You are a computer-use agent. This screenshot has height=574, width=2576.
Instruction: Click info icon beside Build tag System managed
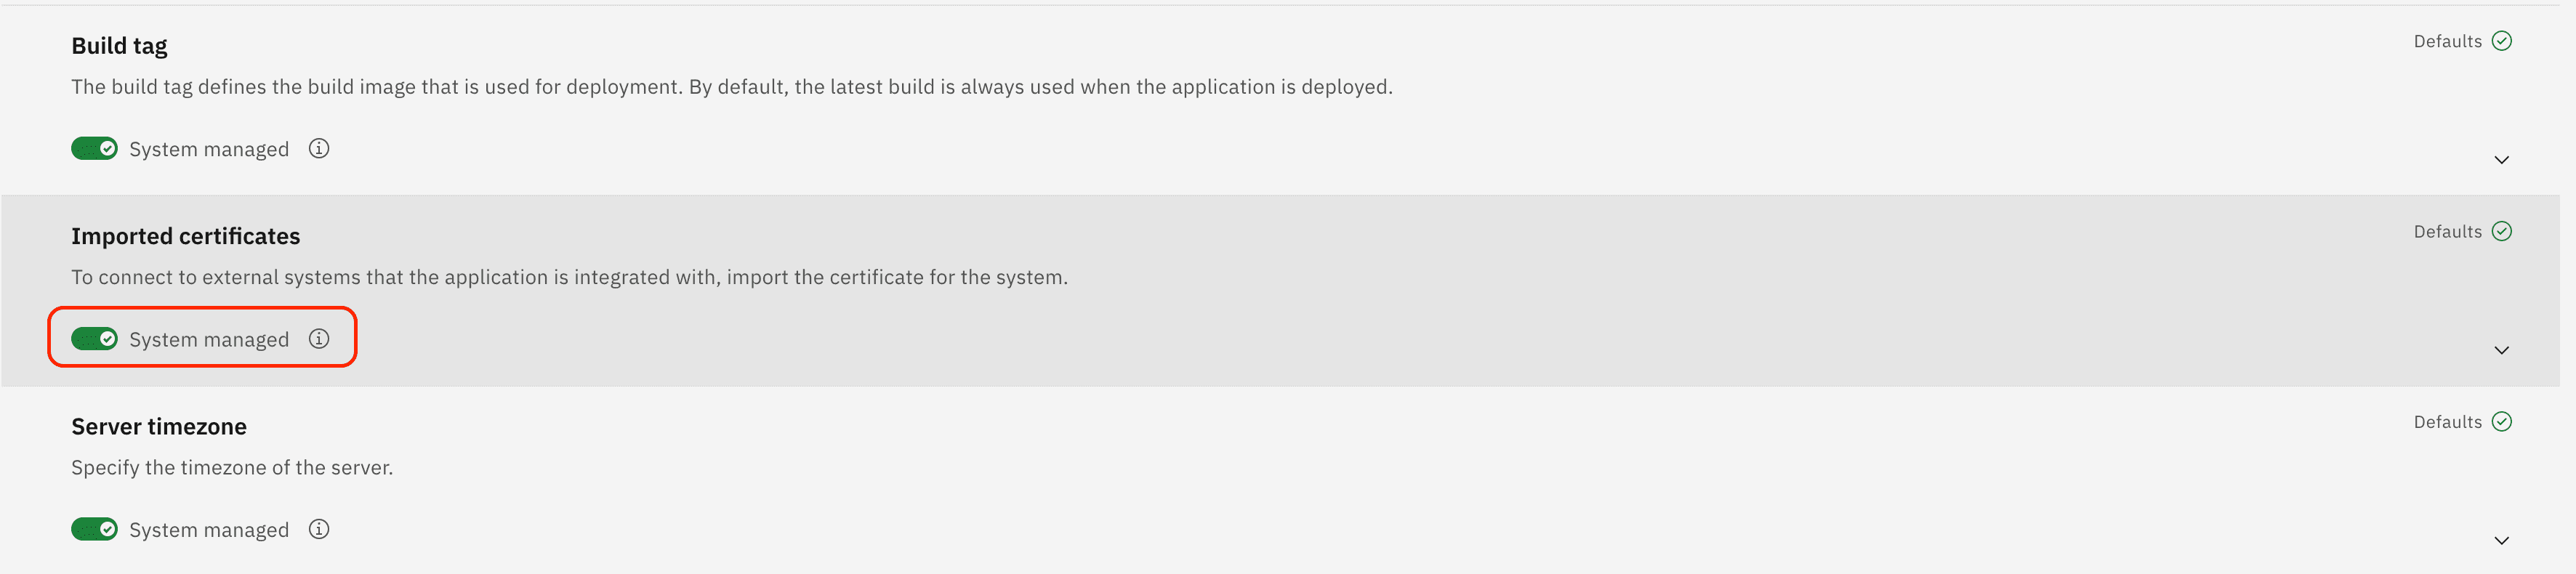point(319,148)
